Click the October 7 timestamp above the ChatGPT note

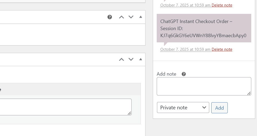[x=185, y=5]
